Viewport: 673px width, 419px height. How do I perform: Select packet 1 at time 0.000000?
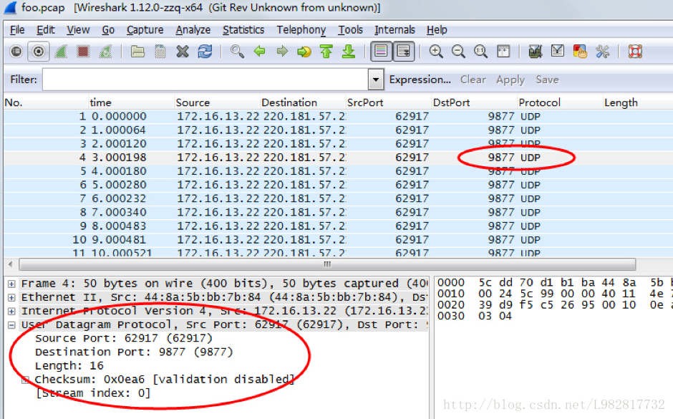click(x=338, y=116)
